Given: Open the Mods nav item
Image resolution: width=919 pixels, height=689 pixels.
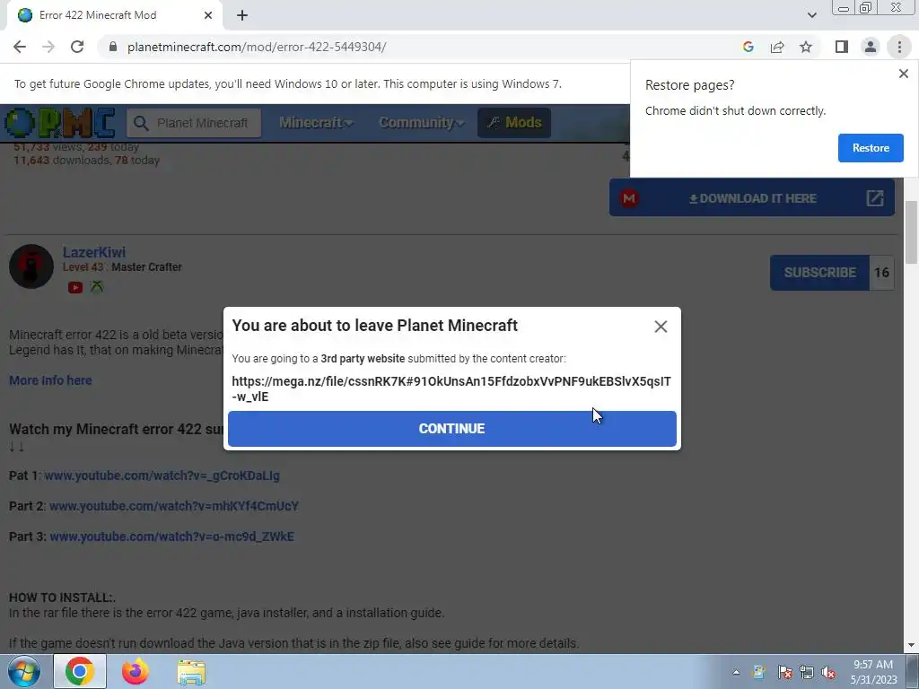Looking at the screenshot, I should click(514, 122).
